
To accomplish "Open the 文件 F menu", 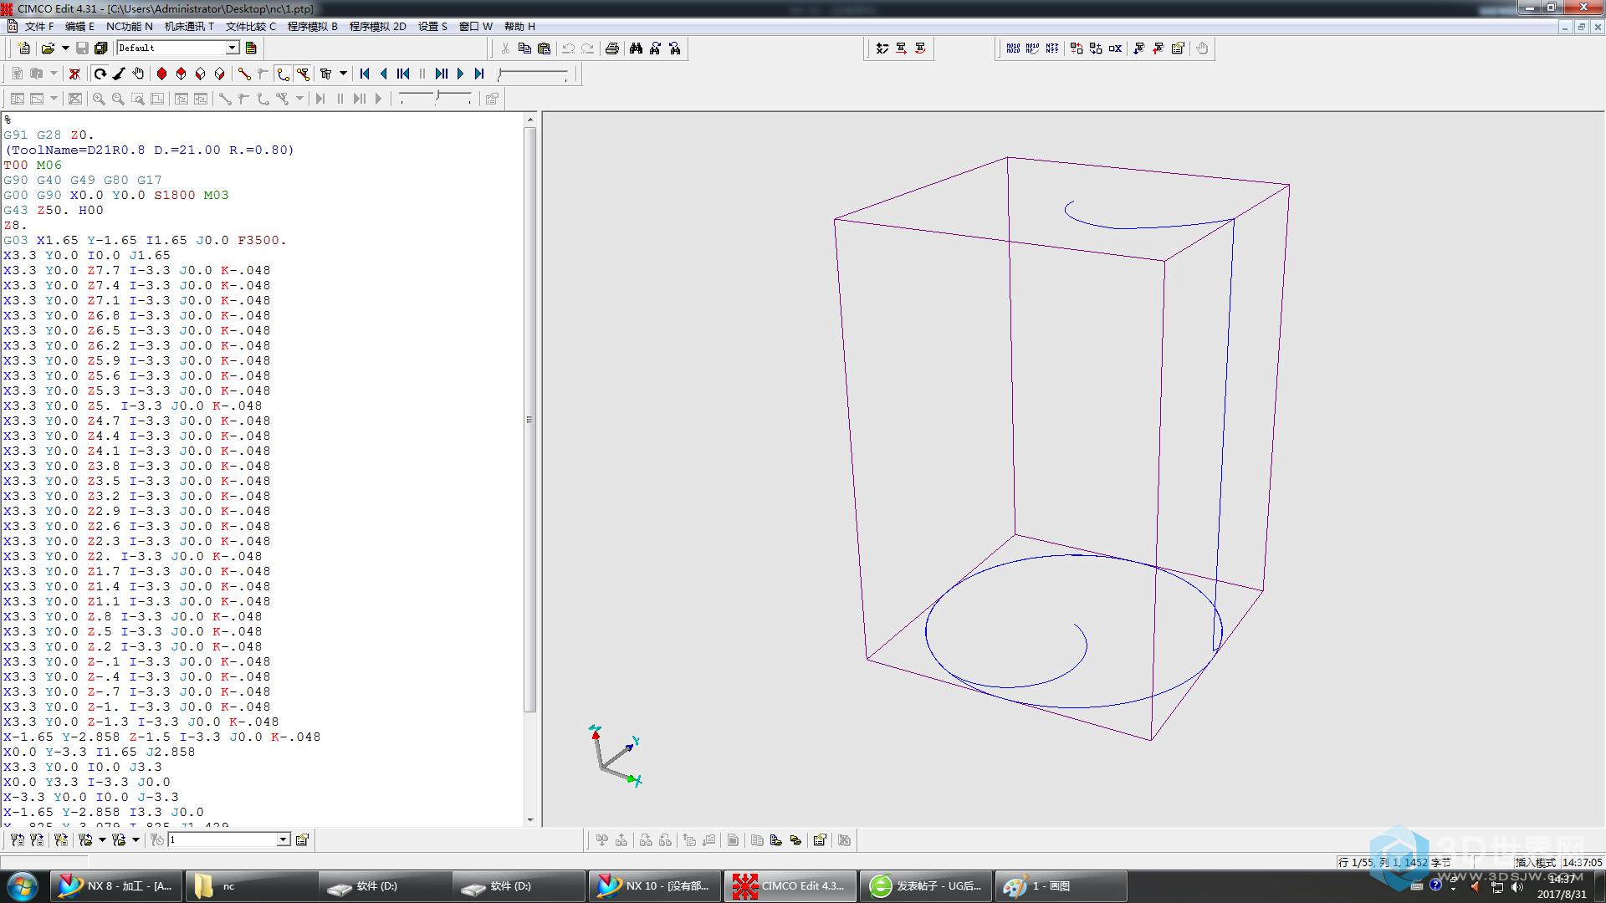I will tap(39, 27).
